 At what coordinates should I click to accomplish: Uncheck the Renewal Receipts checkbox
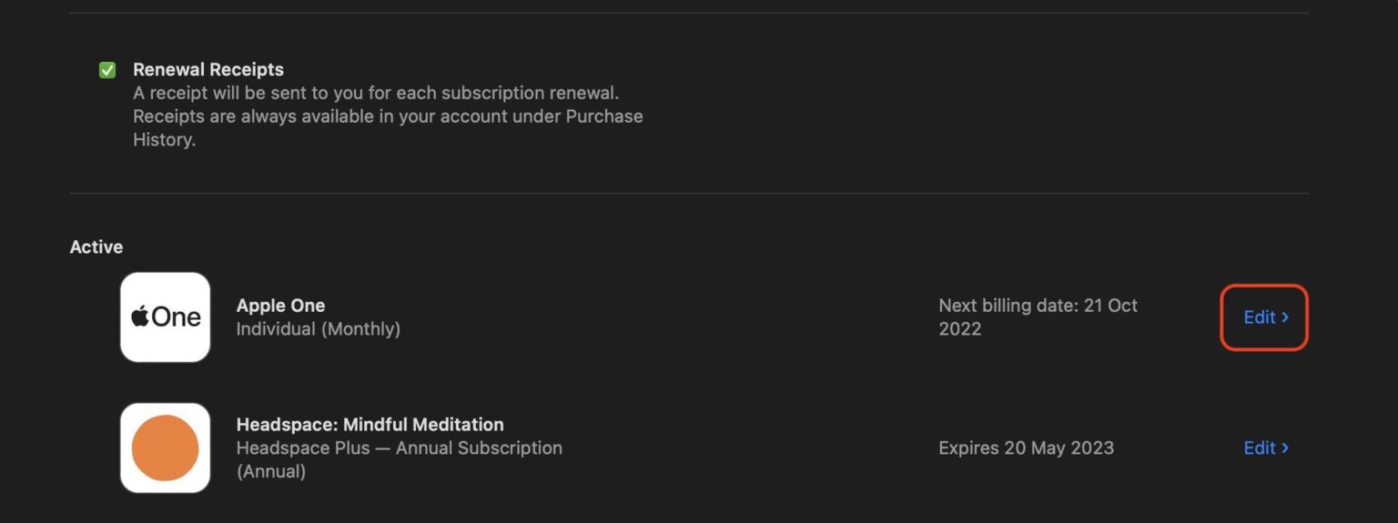[x=107, y=70]
